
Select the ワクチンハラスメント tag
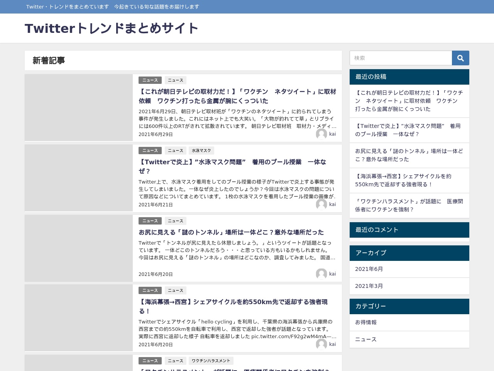211,361
